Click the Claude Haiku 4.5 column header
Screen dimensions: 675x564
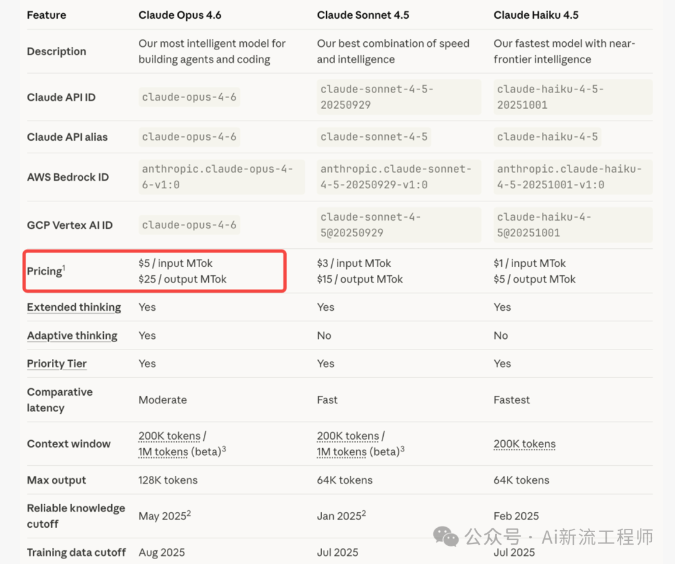coord(536,15)
